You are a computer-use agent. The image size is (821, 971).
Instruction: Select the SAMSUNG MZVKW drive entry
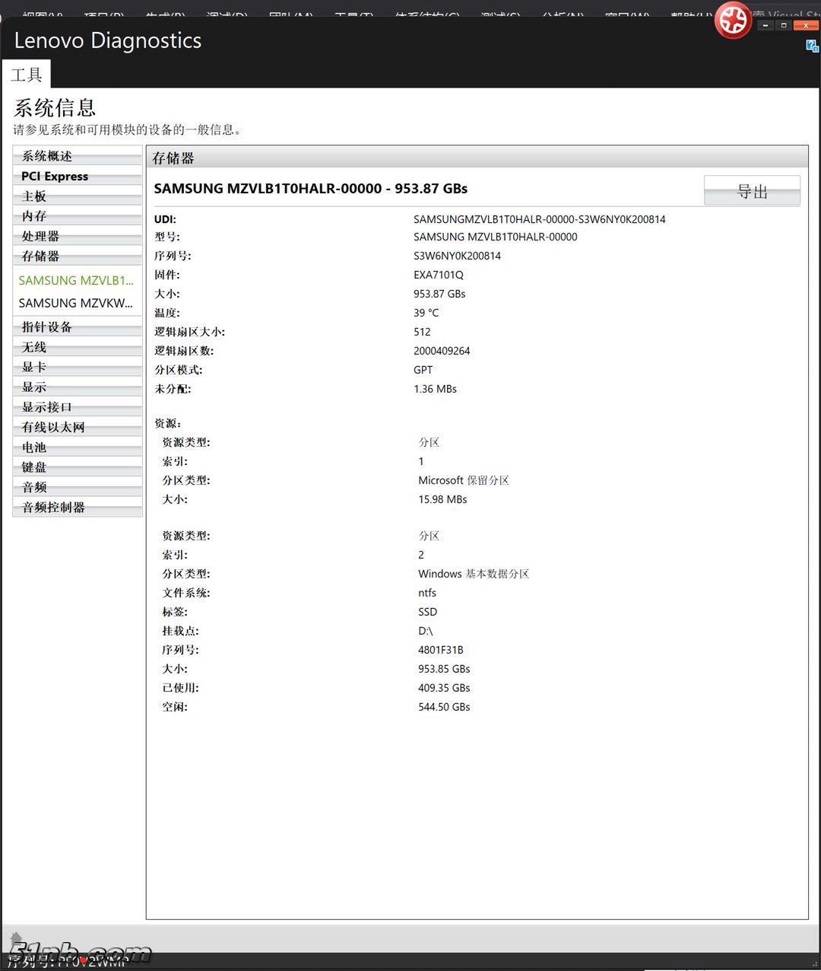pyautogui.click(x=76, y=303)
